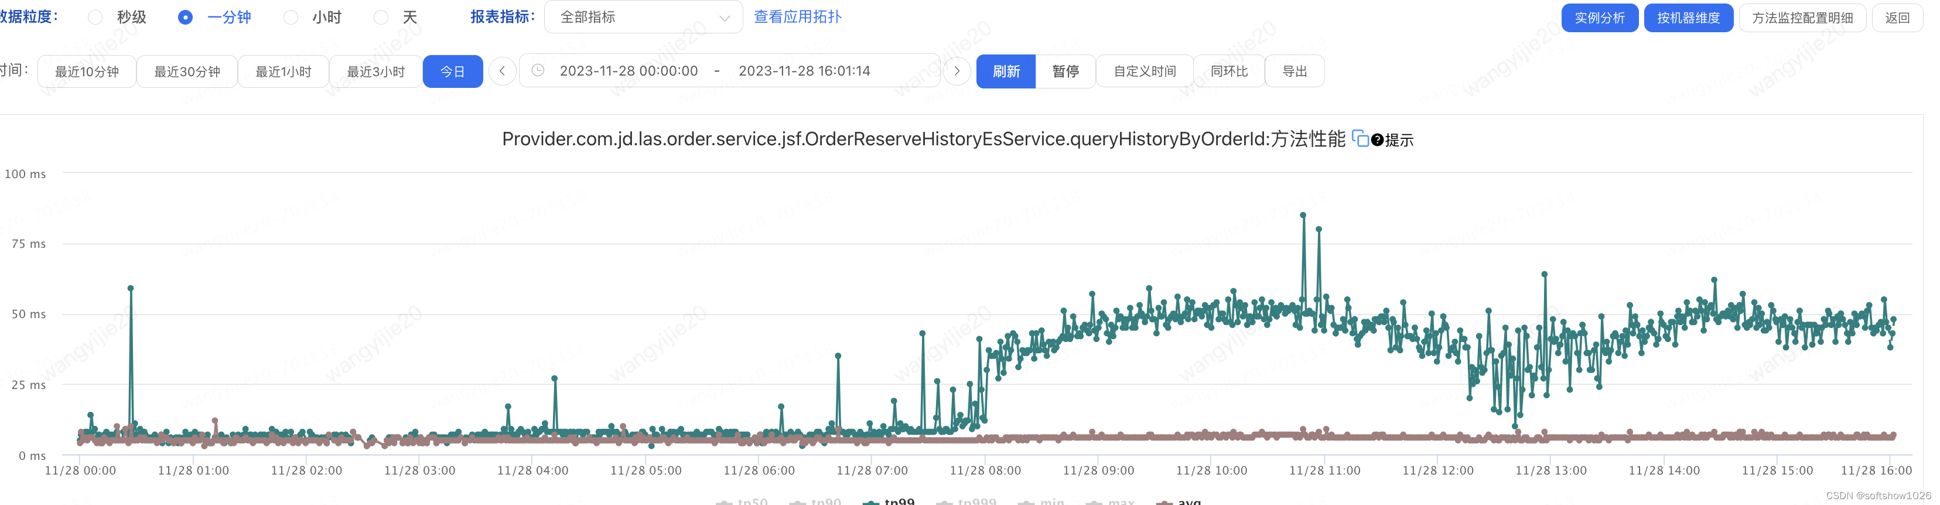
Task: Click the 11/28 13:00 x-axis label
Action: click(1550, 470)
